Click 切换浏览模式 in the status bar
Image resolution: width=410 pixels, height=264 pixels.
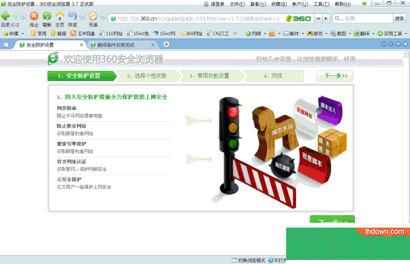click(x=248, y=261)
